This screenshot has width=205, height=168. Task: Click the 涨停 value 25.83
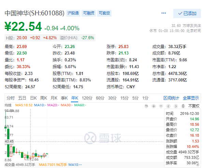pos(123,46)
